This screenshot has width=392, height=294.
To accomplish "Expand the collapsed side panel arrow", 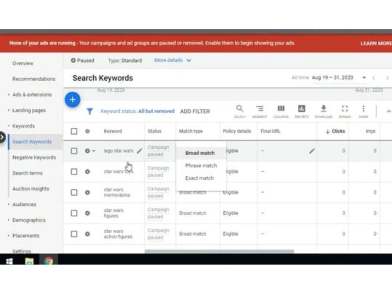I will tap(2, 137).
